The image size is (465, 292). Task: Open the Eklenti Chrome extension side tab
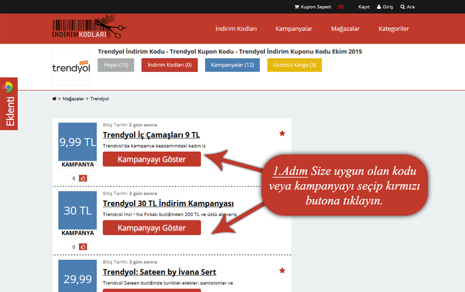click(9, 104)
